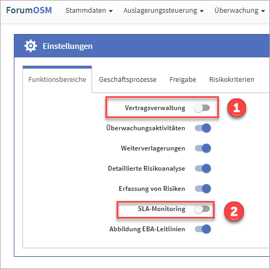The image size is (270, 269).
Task: Click the SLA-Monitoring label text
Action: (x=161, y=209)
